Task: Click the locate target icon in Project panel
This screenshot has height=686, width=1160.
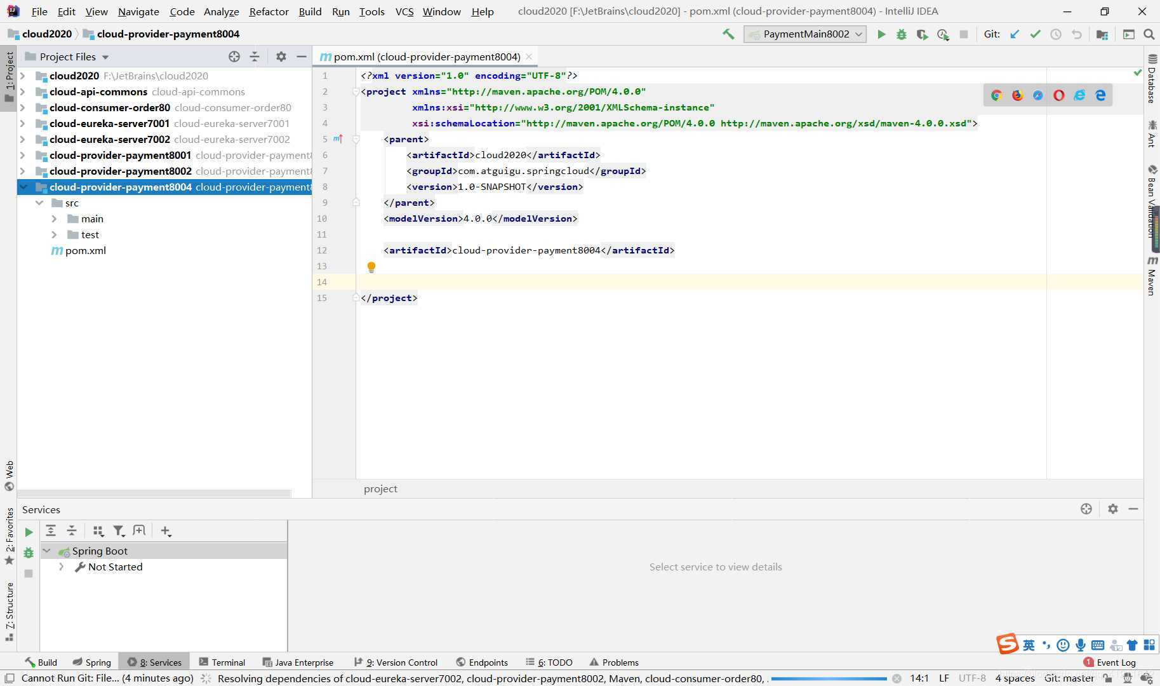Action: click(234, 57)
